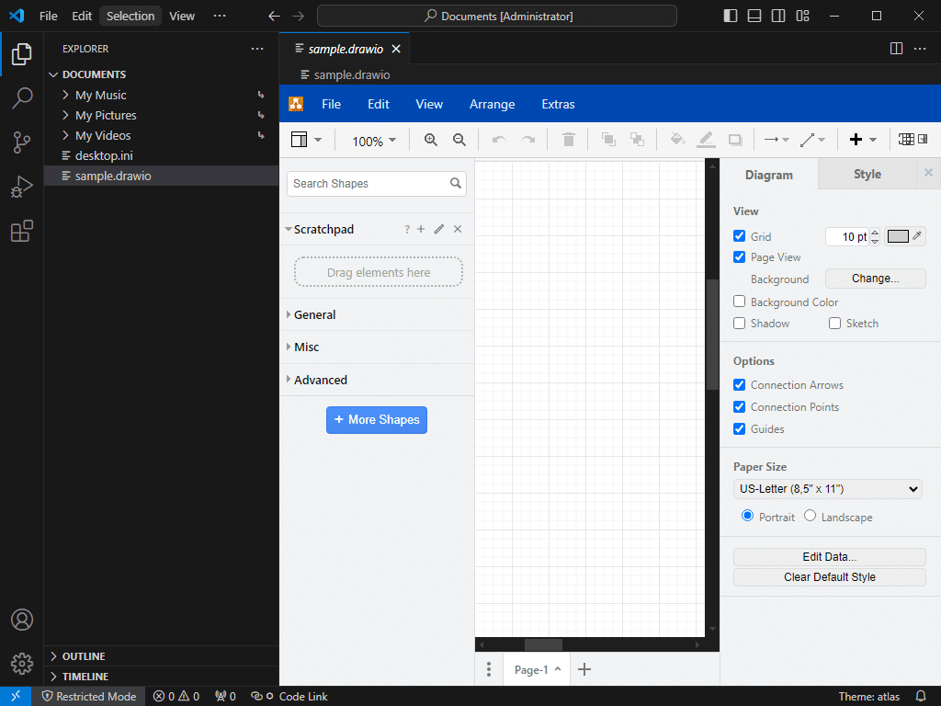Click the More Shapes button
The height and width of the screenshot is (706, 941).
click(377, 419)
